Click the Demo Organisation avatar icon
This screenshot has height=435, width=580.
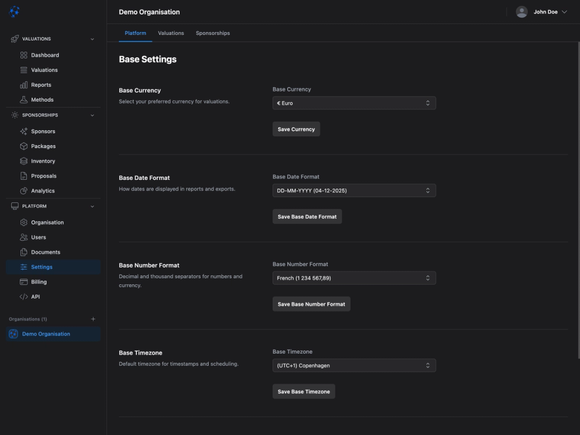click(x=13, y=333)
